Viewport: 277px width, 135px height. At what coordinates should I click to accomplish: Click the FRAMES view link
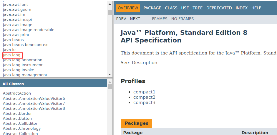click(x=160, y=19)
